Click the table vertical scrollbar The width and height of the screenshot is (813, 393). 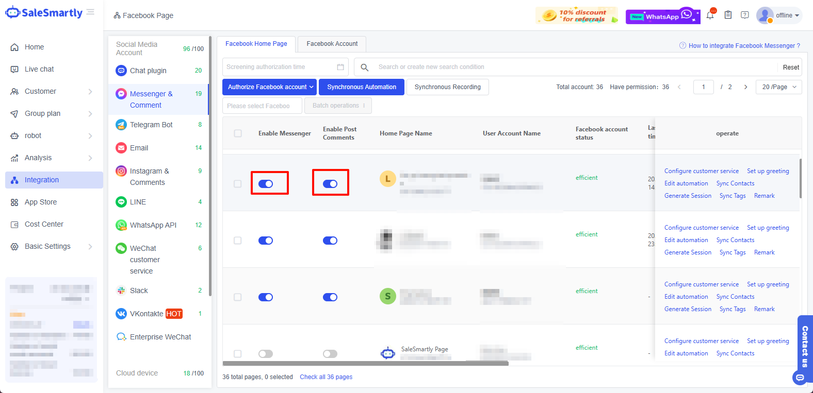coord(801,178)
